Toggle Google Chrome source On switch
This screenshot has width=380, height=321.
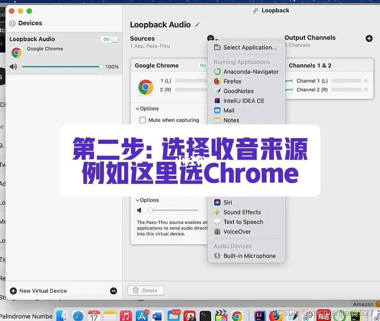203,65
